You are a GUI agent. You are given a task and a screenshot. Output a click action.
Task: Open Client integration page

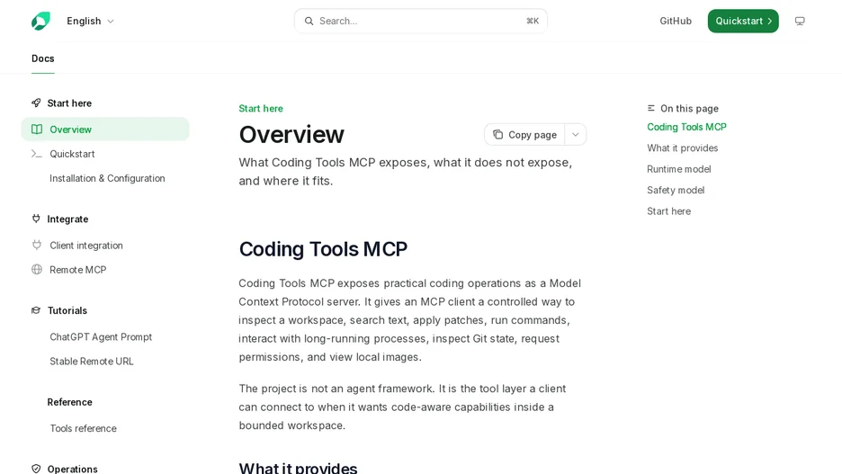(105, 246)
